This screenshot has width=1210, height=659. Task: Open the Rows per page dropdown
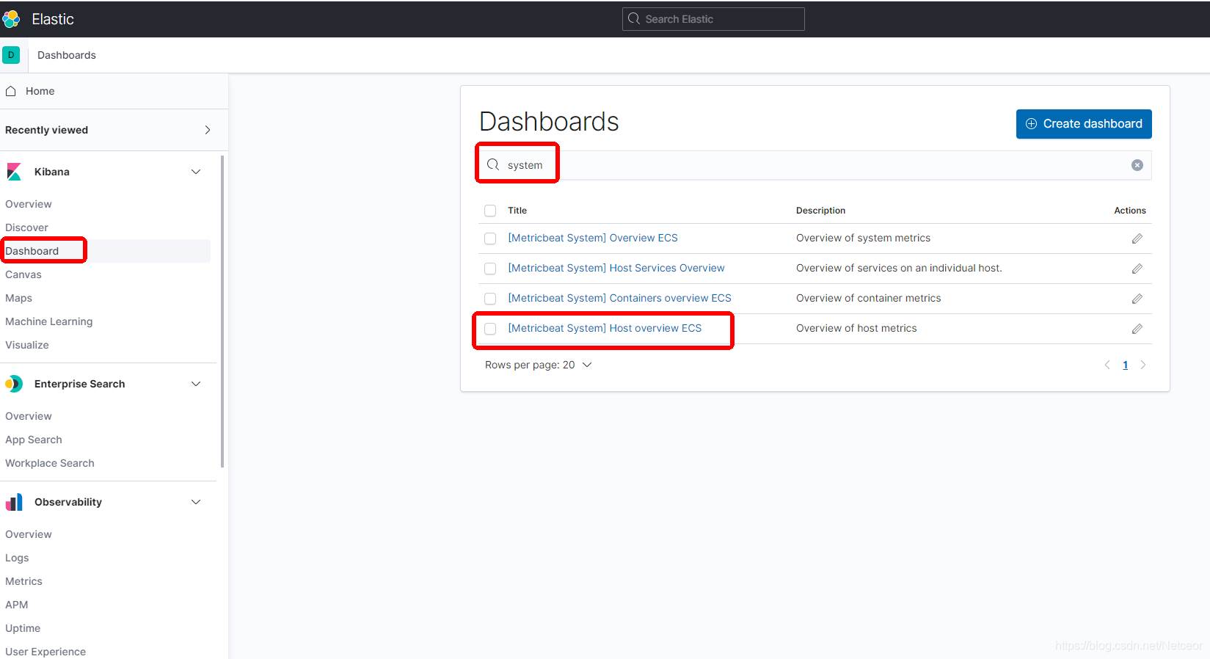[x=538, y=365]
